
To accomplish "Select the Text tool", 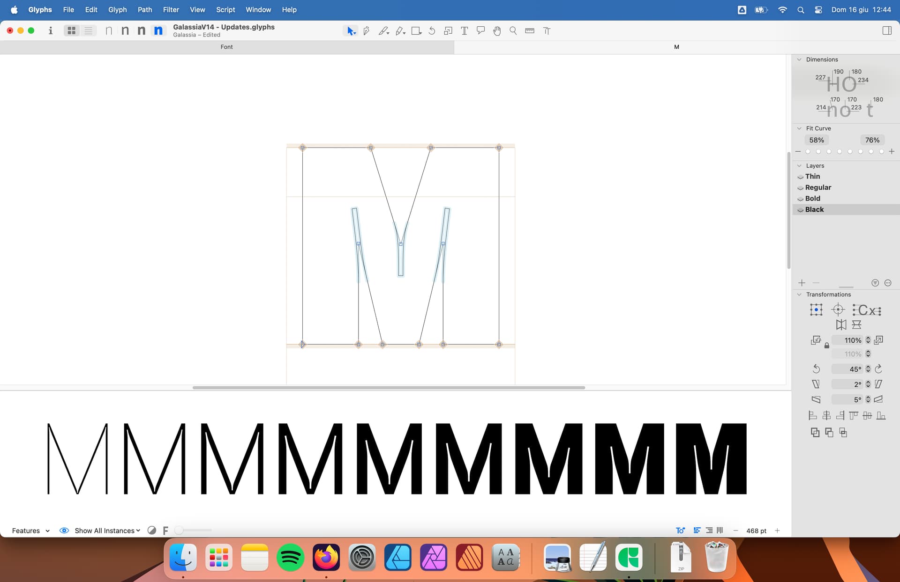I will pos(464,31).
